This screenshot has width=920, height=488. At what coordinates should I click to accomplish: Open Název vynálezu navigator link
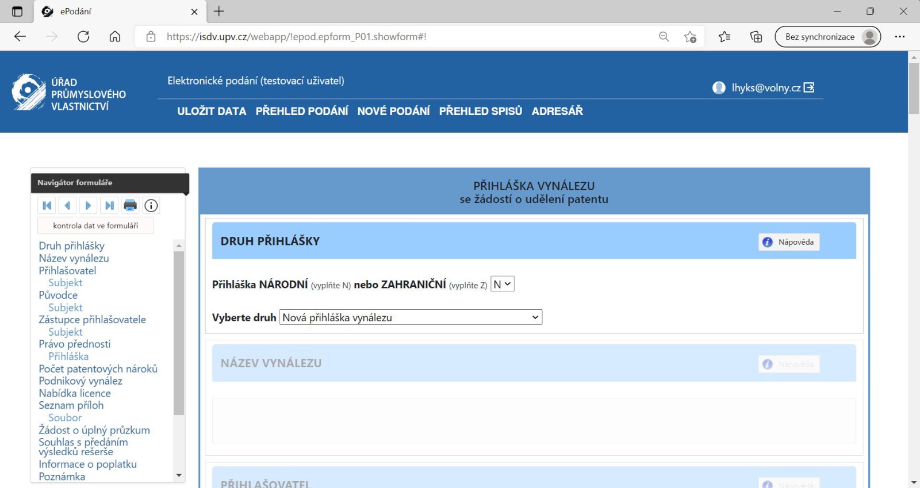pyautogui.click(x=74, y=258)
